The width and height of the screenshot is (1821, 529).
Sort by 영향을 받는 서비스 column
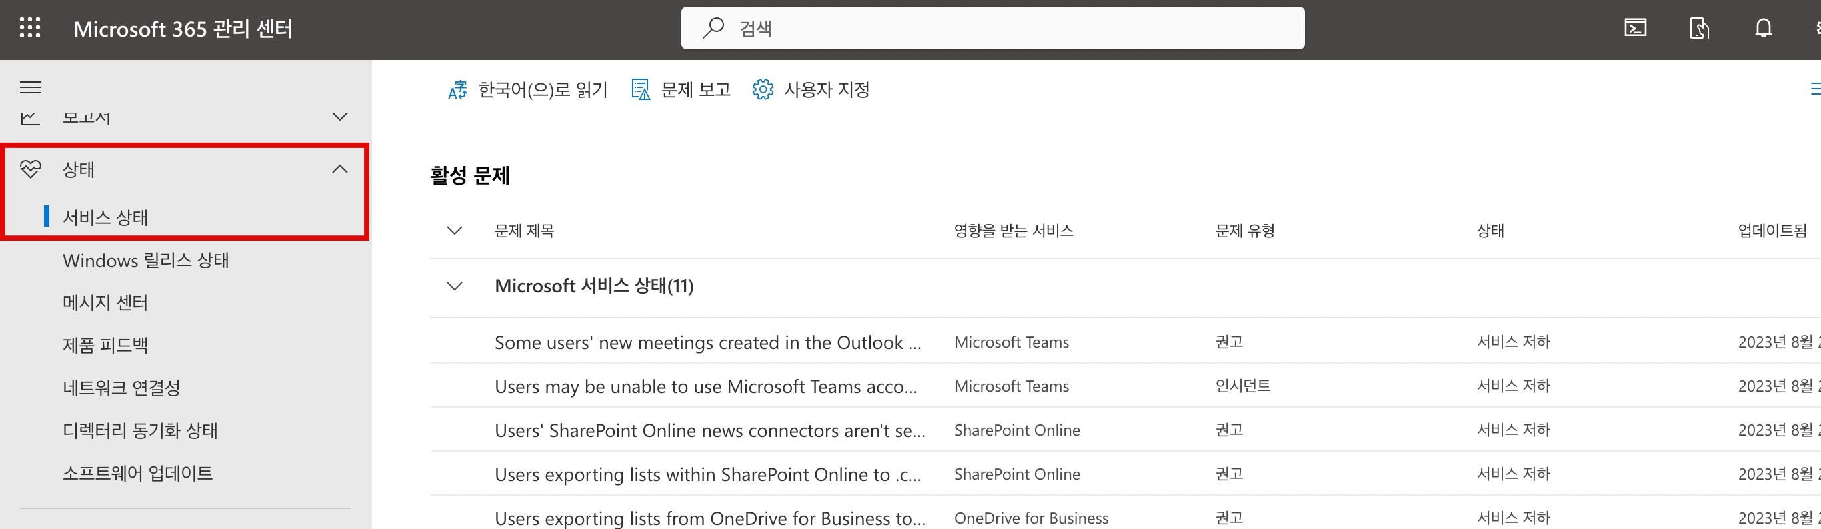(1014, 231)
